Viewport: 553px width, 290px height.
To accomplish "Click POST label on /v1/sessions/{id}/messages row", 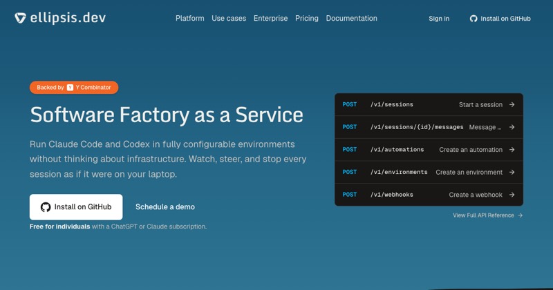I will 350,127.
